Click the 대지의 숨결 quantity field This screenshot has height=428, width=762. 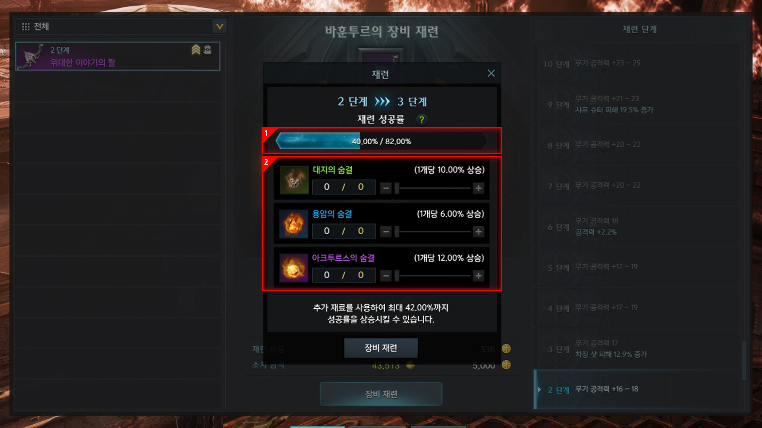point(344,187)
